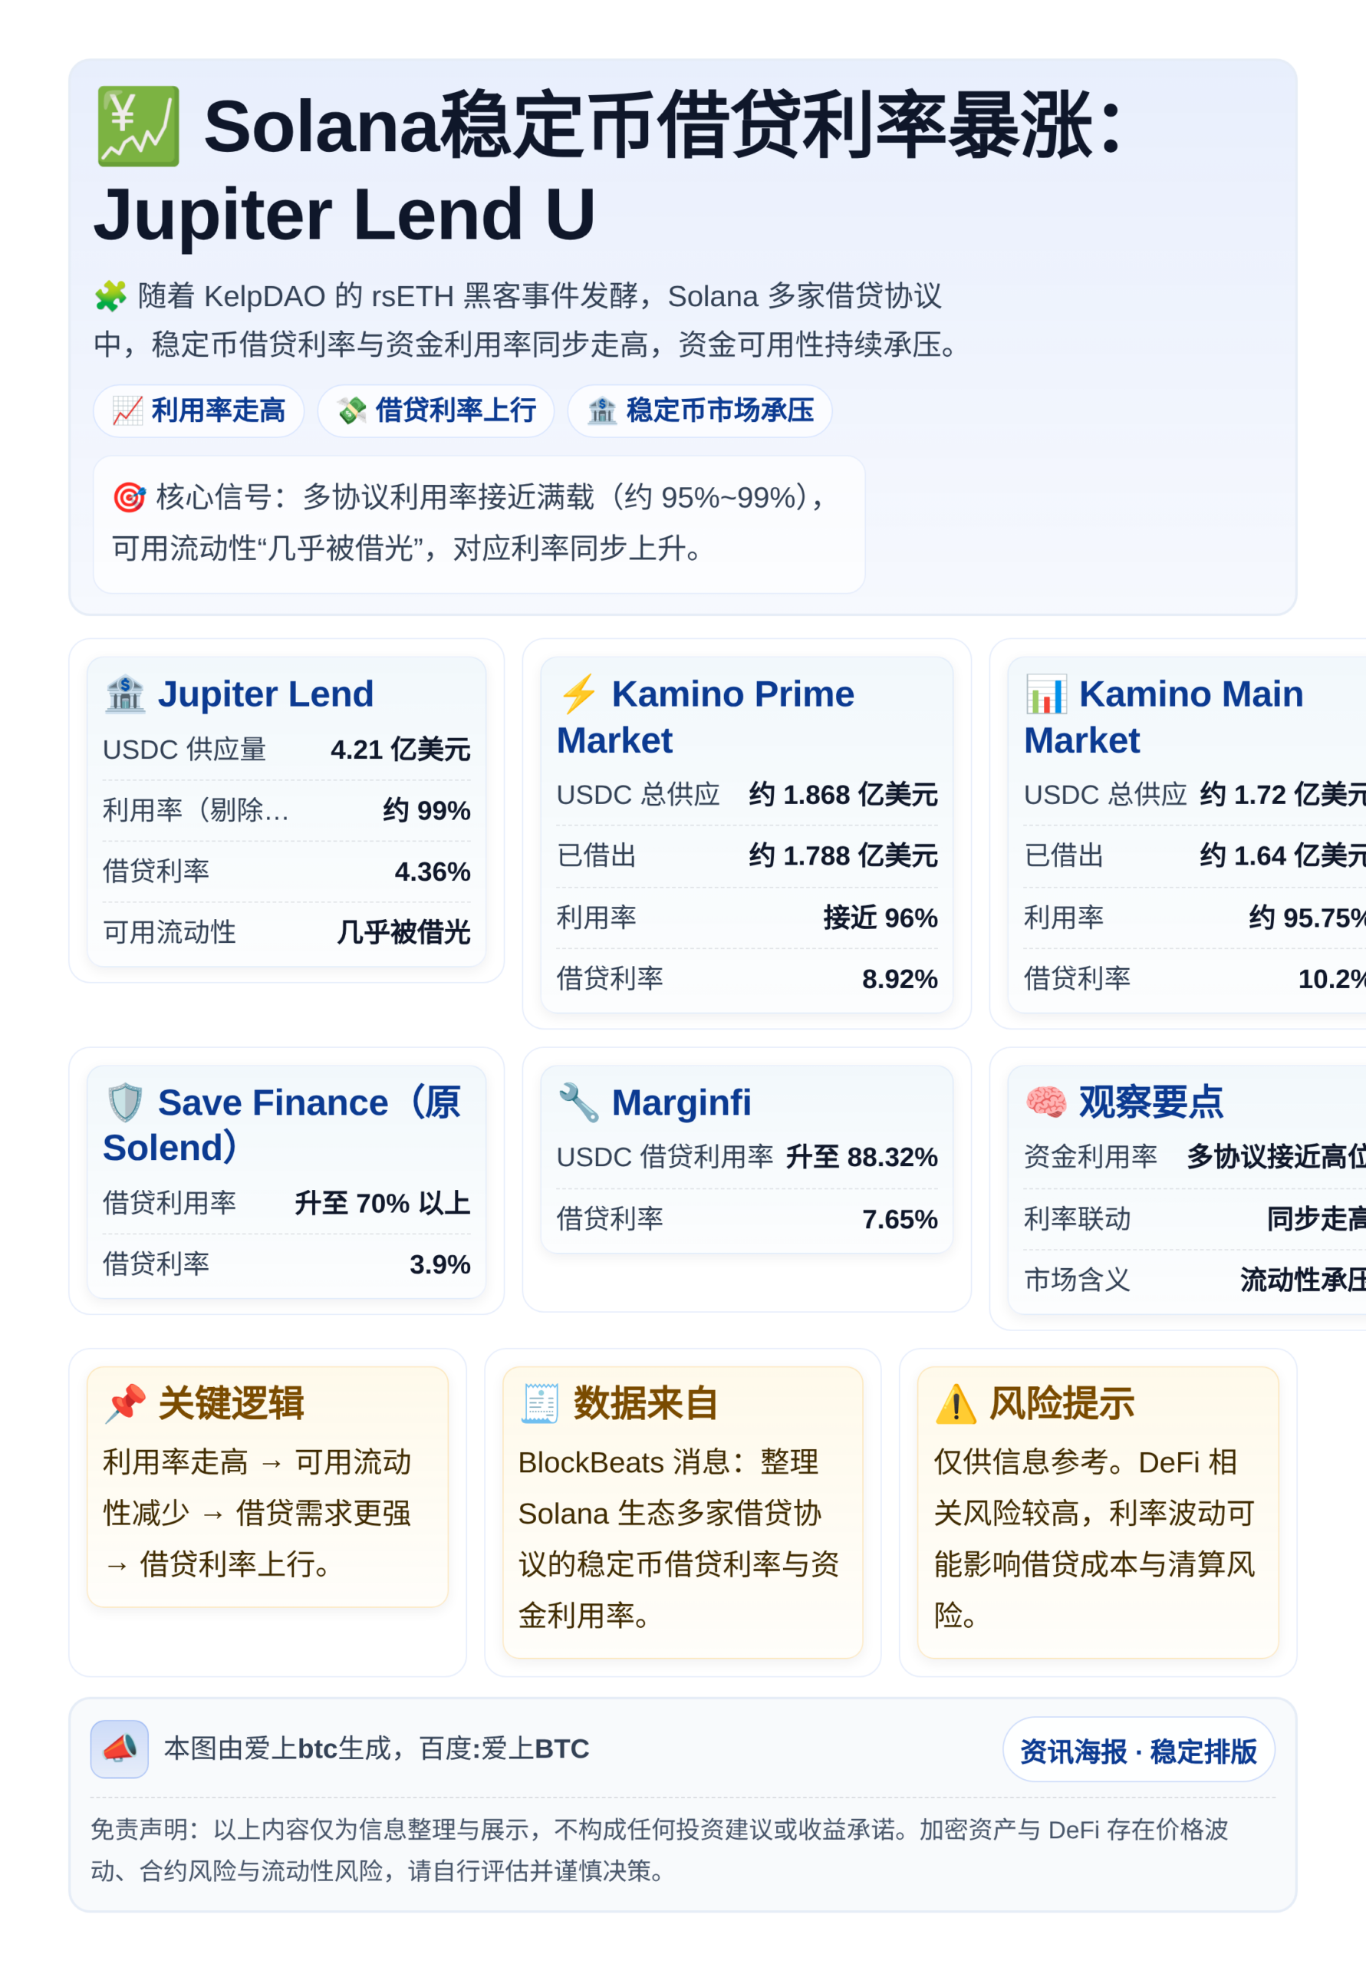
Task: Select the 借贷利率上行 tag pill
Action: click(x=436, y=410)
